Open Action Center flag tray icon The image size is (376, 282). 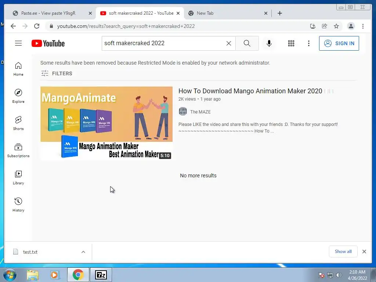click(x=321, y=275)
